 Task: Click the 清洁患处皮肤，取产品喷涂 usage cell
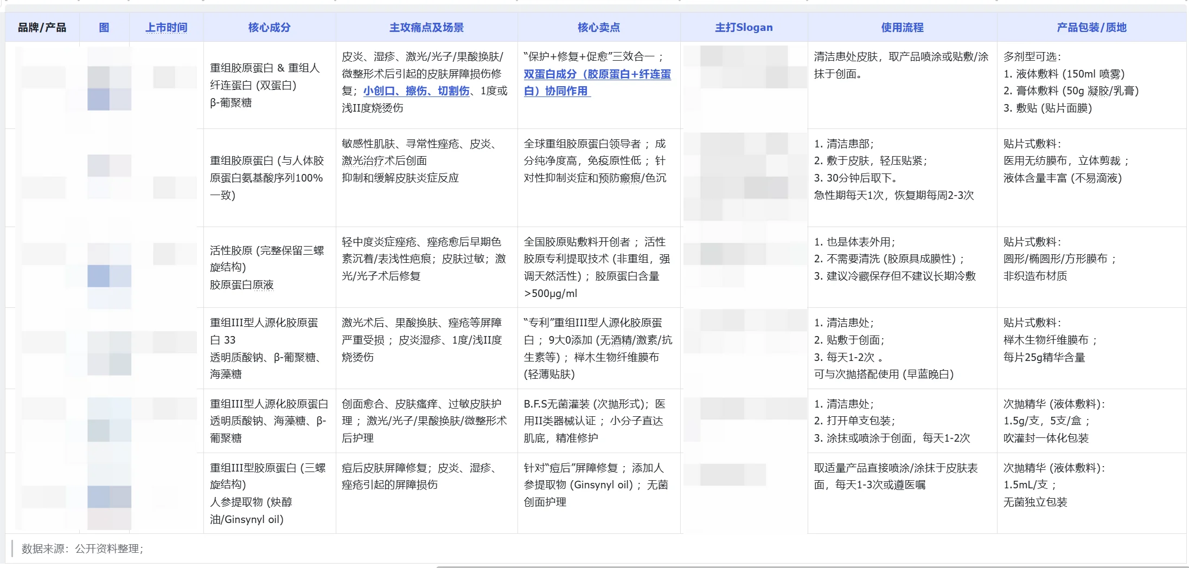[902, 85]
